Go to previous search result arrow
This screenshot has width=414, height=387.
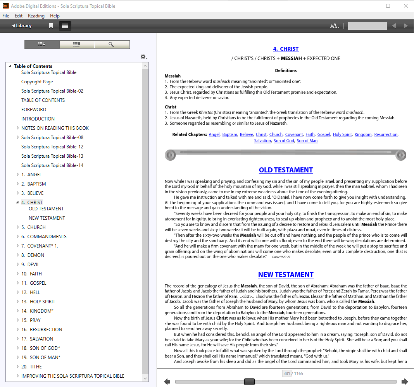coord(394,26)
